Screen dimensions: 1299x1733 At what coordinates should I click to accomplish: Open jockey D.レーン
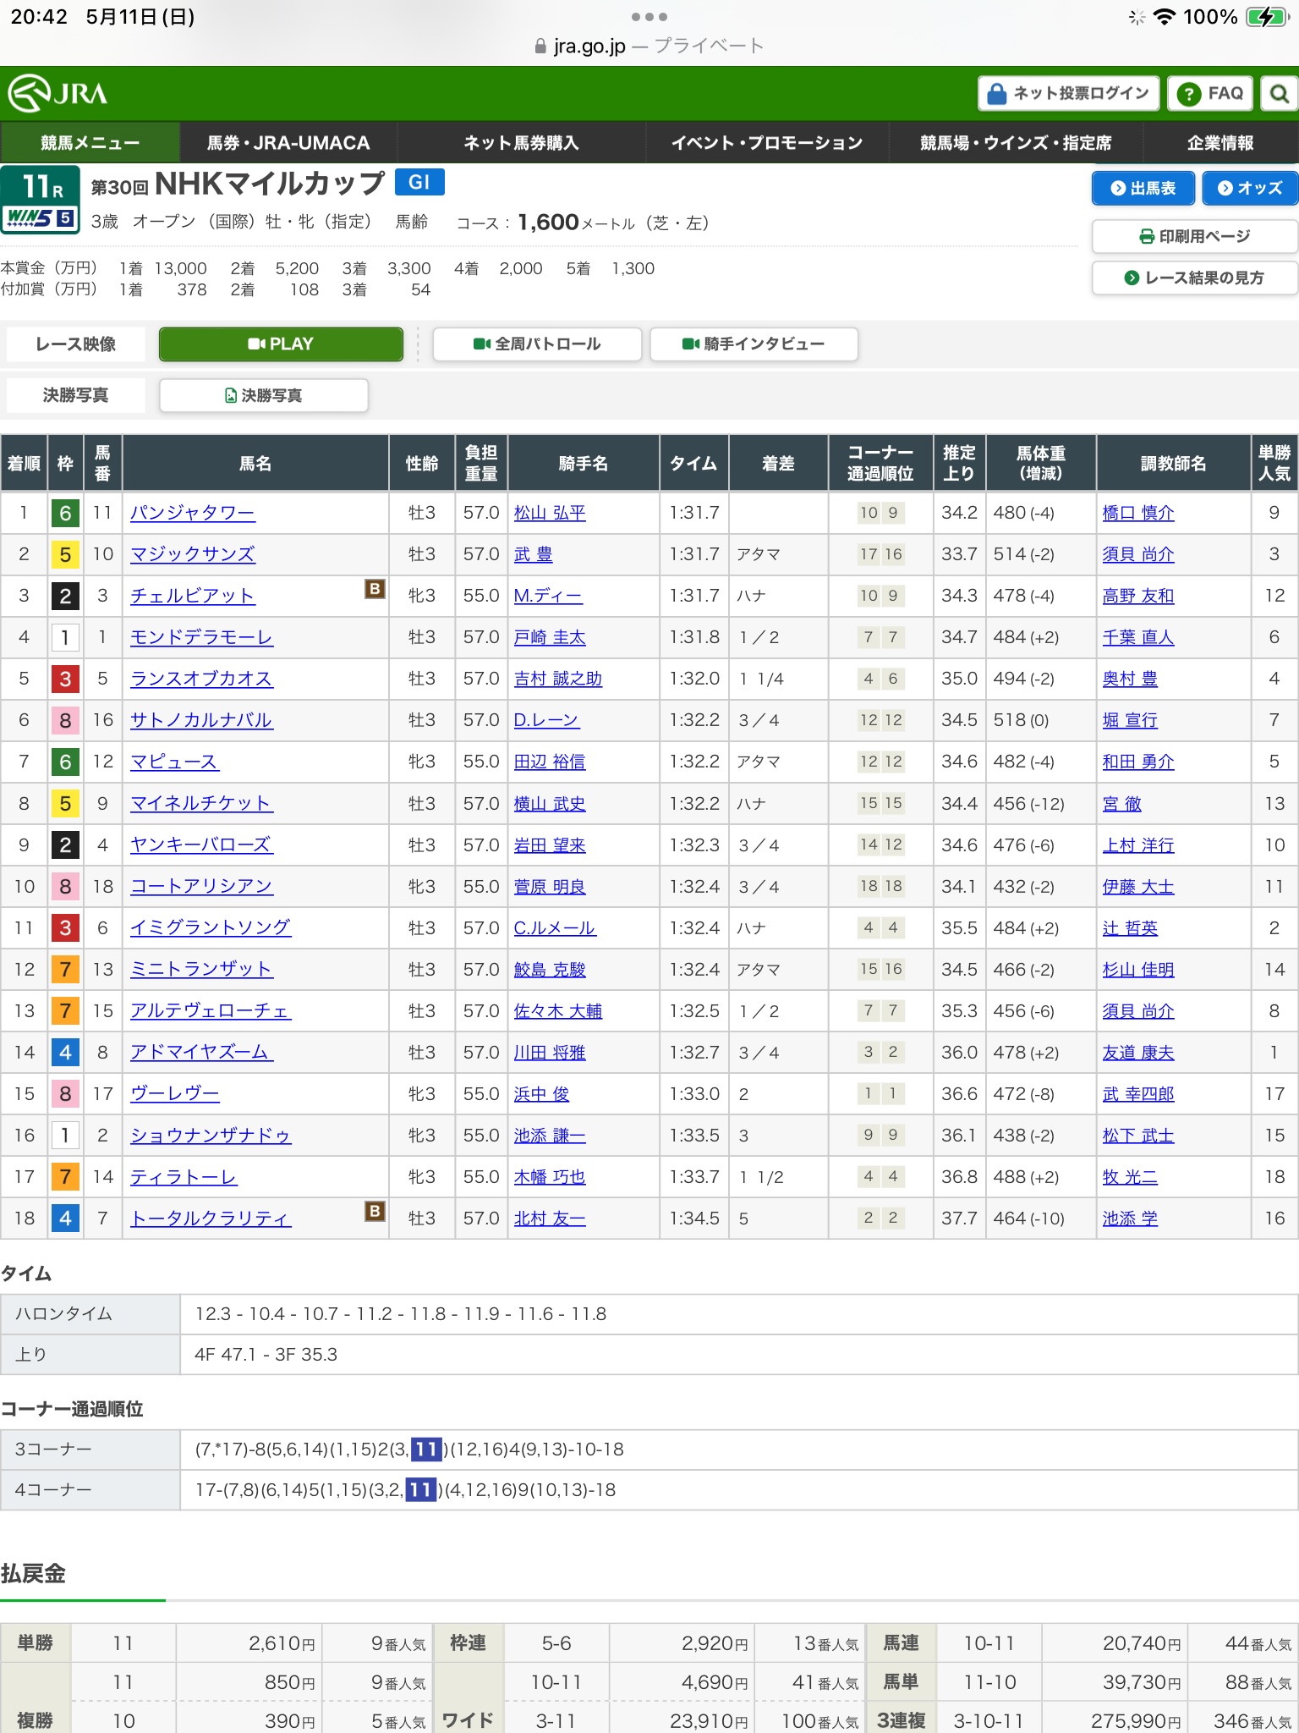point(546,720)
